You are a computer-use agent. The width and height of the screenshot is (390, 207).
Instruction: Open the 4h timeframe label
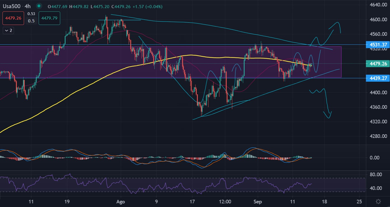pyautogui.click(x=29, y=6)
